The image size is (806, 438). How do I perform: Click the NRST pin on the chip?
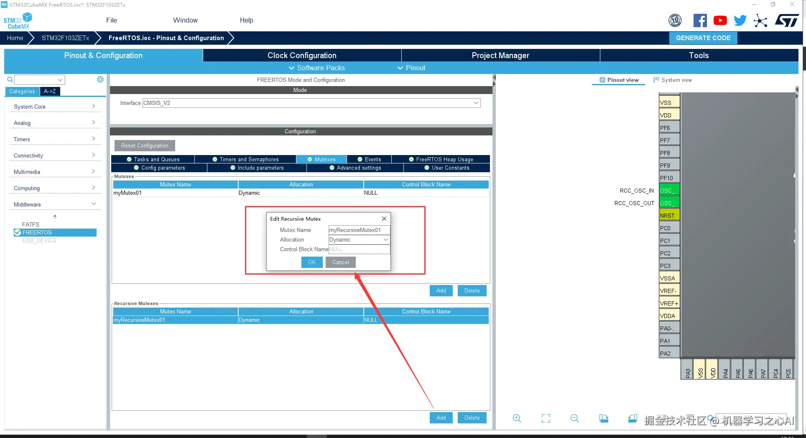(669, 215)
